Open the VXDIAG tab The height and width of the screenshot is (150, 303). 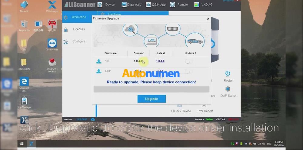pos(203,5)
